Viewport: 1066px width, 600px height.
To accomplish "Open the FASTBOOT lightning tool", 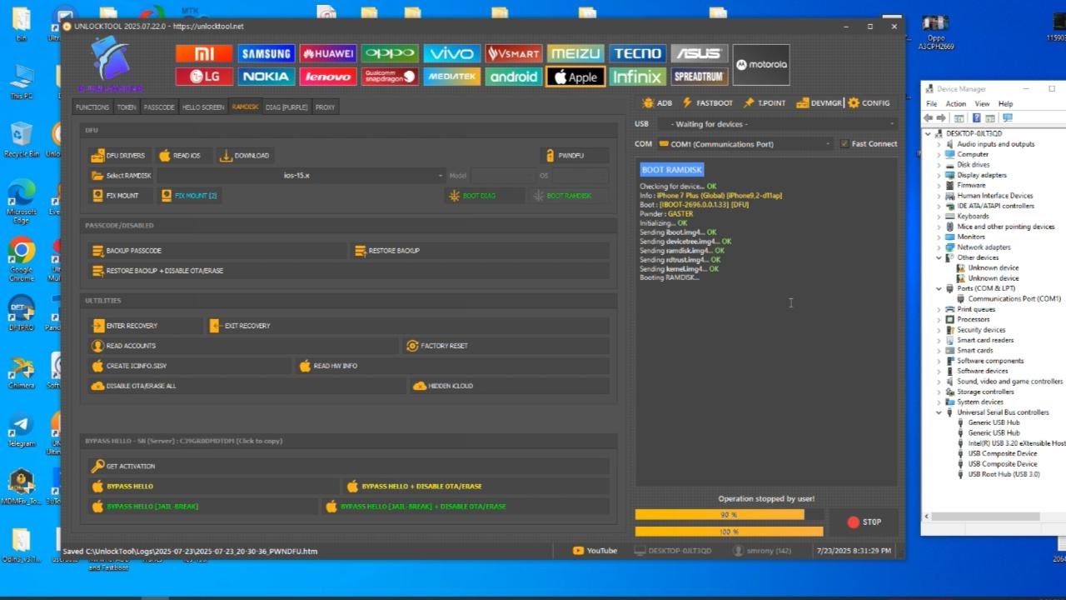I will click(707, 103).
